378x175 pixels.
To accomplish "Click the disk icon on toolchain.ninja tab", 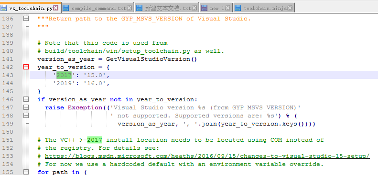I will coord(238,8).
